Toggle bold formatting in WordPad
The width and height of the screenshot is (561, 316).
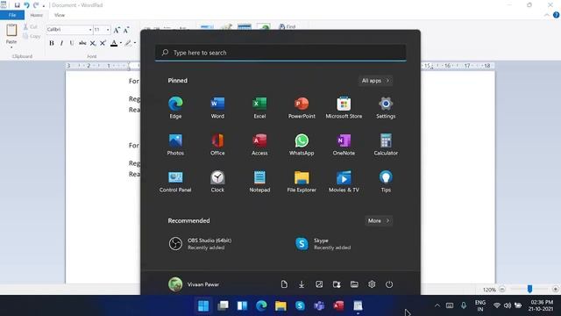[52, 43]
